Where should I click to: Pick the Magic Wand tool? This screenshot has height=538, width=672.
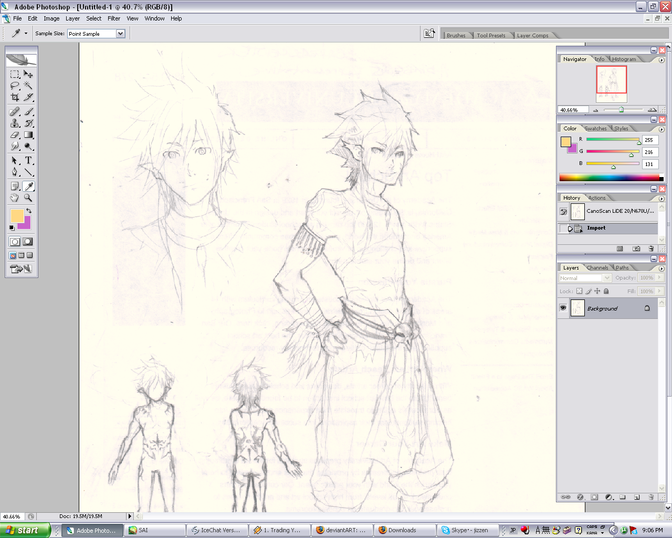click(x=28, y=86)
